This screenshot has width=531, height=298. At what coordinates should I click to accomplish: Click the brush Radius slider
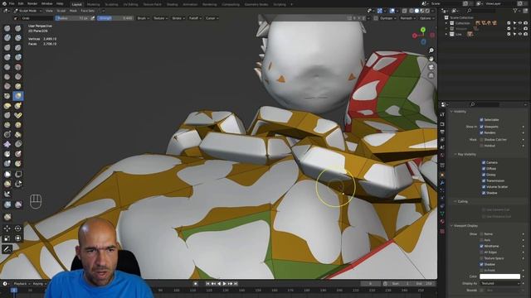(x=72, y=18)
